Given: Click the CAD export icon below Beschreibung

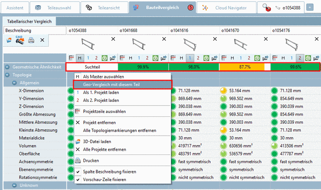Looking at the screenshot, I should click(20, 40).
